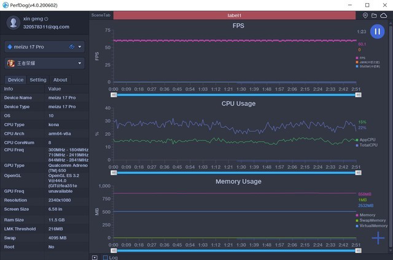
Task: Select the Device tab
Action: 16,80
